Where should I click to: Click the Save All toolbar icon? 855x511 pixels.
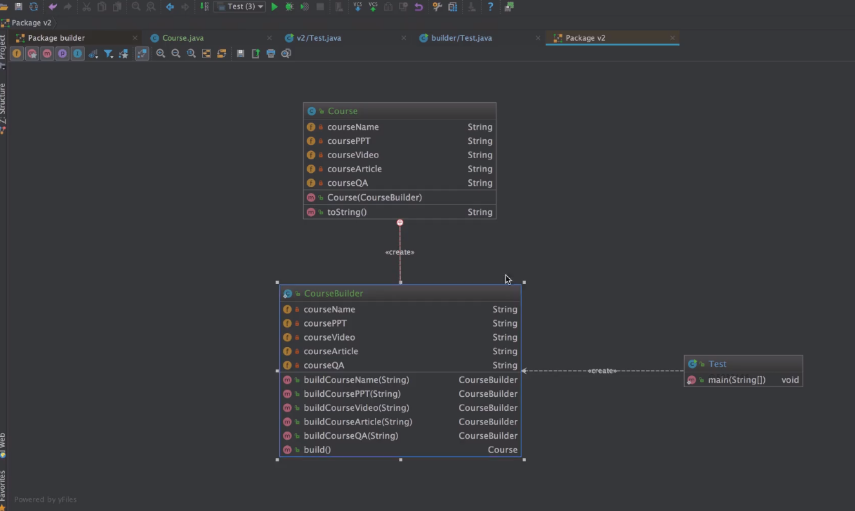pyautogui.click(x=18, y=6)
